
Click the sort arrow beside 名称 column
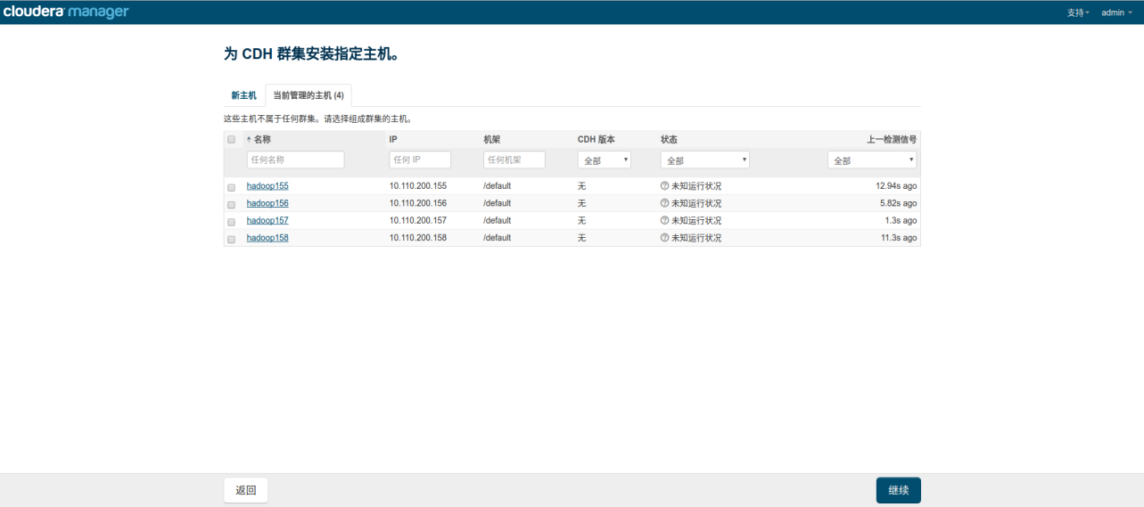tap(249, 140)
